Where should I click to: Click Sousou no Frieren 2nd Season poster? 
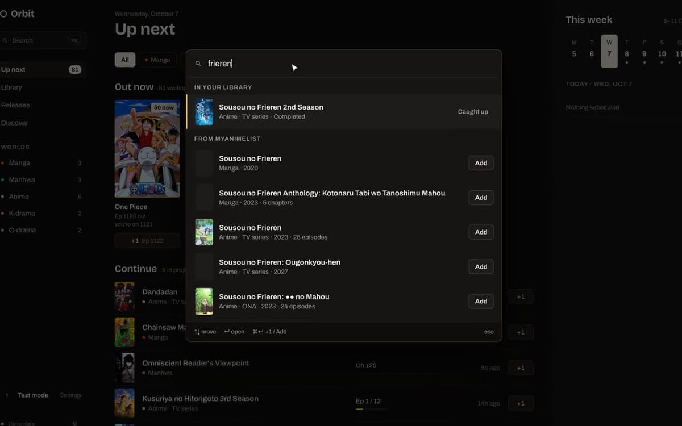click(204, 112)
